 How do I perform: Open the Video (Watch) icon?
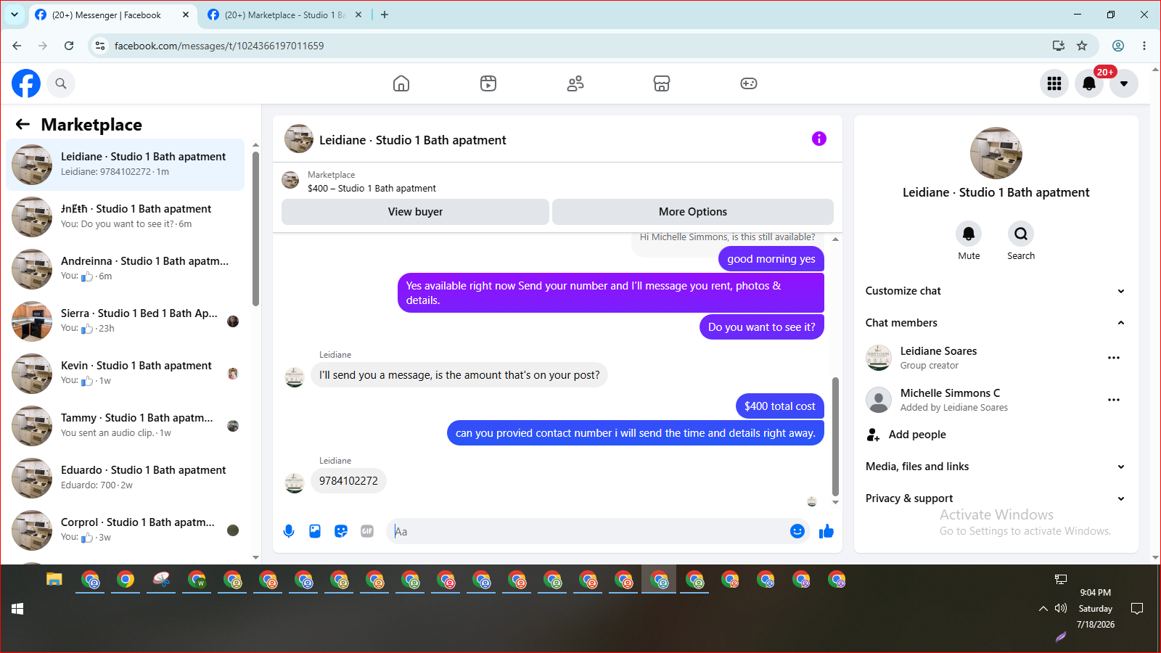point(488,83)
